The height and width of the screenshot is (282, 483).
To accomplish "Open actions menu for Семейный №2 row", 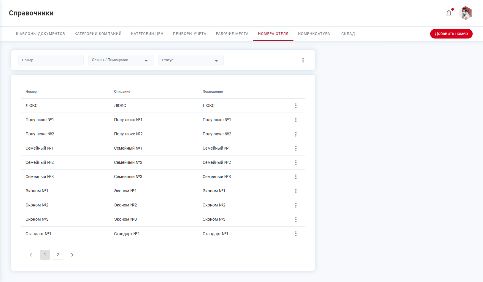I will [x=296, y=163].
